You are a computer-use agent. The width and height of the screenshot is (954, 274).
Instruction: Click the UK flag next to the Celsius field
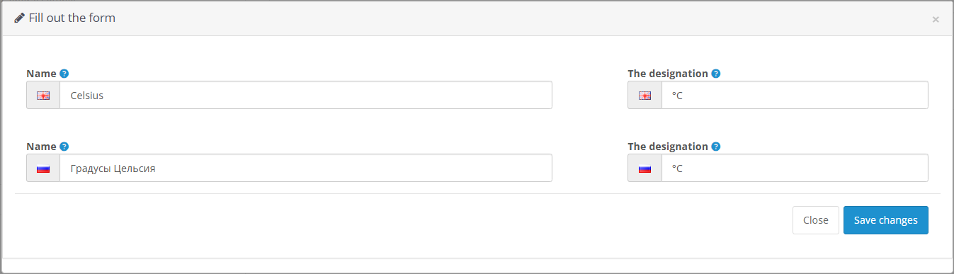point(43,96)
